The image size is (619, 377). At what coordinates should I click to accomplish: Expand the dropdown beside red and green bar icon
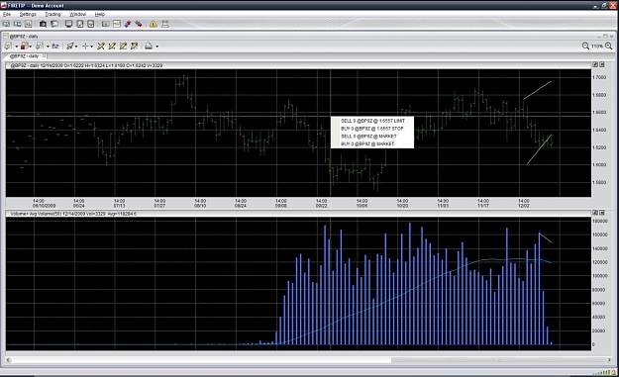(31, 47)
